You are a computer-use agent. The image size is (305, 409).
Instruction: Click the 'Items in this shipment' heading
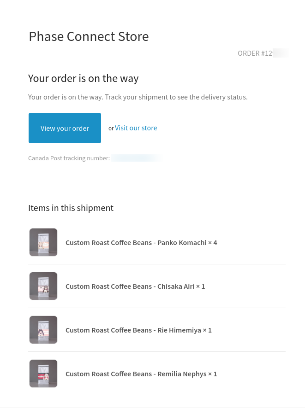pos(71,208)
